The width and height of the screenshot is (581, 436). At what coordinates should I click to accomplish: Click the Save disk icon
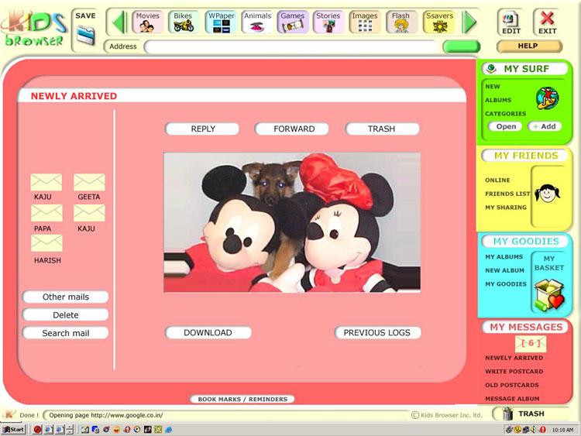pos(85,34)
